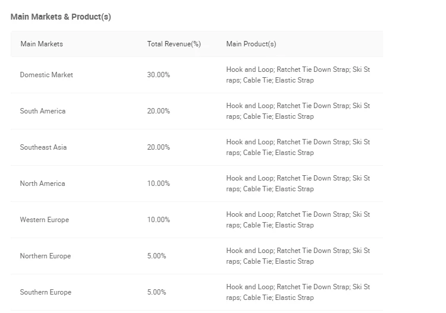This screenshot has height=313, width=446.
Task: Click the Main Markets column header
Action: click(x=42, y=44)
